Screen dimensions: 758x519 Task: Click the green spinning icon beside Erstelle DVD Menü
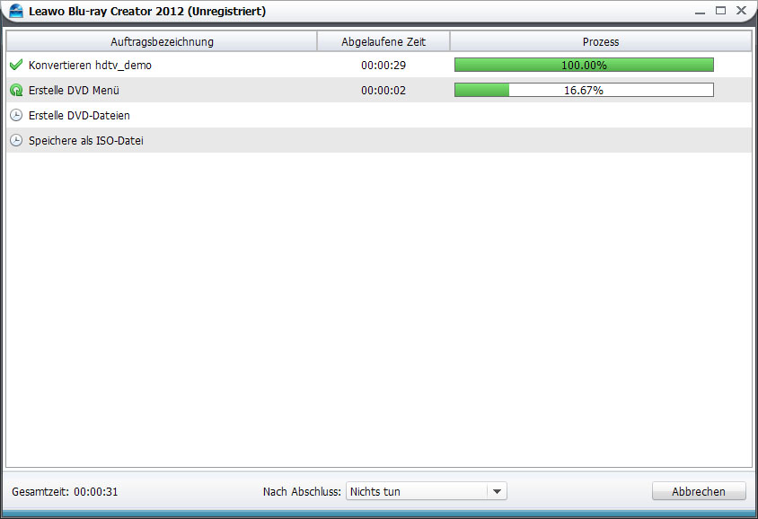(16, 90)
